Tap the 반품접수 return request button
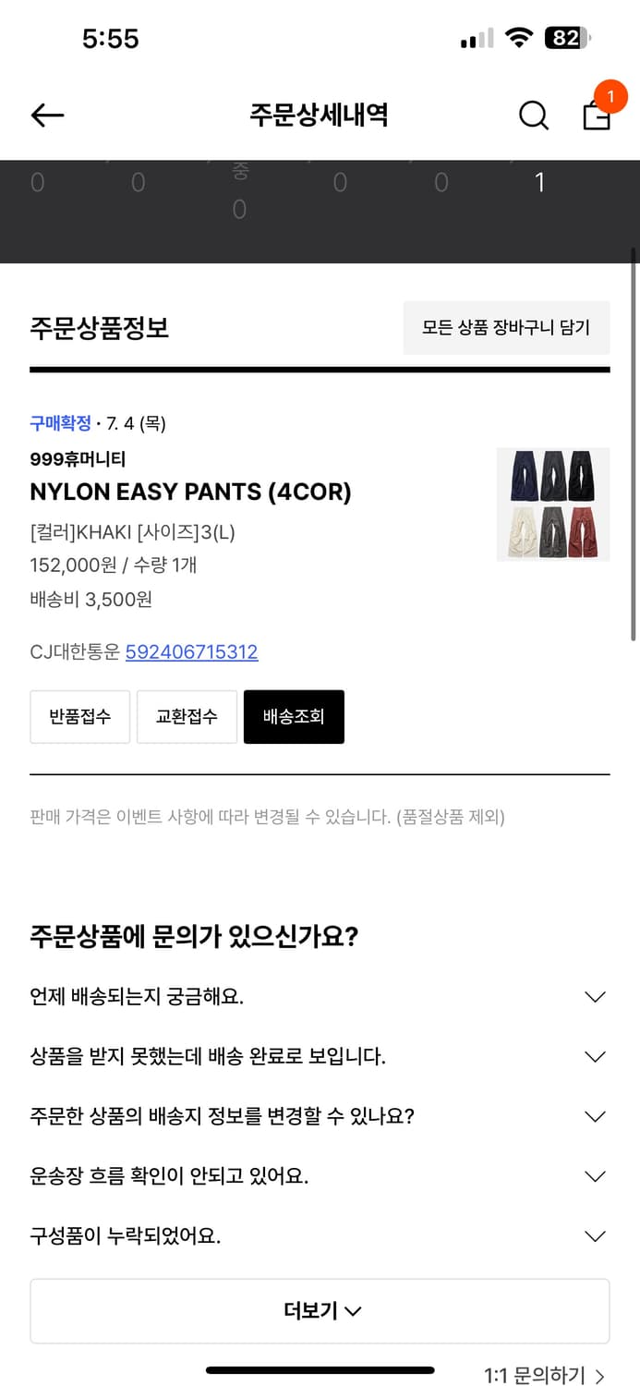This screenshot has height=1386, width=640. (79, 716)
